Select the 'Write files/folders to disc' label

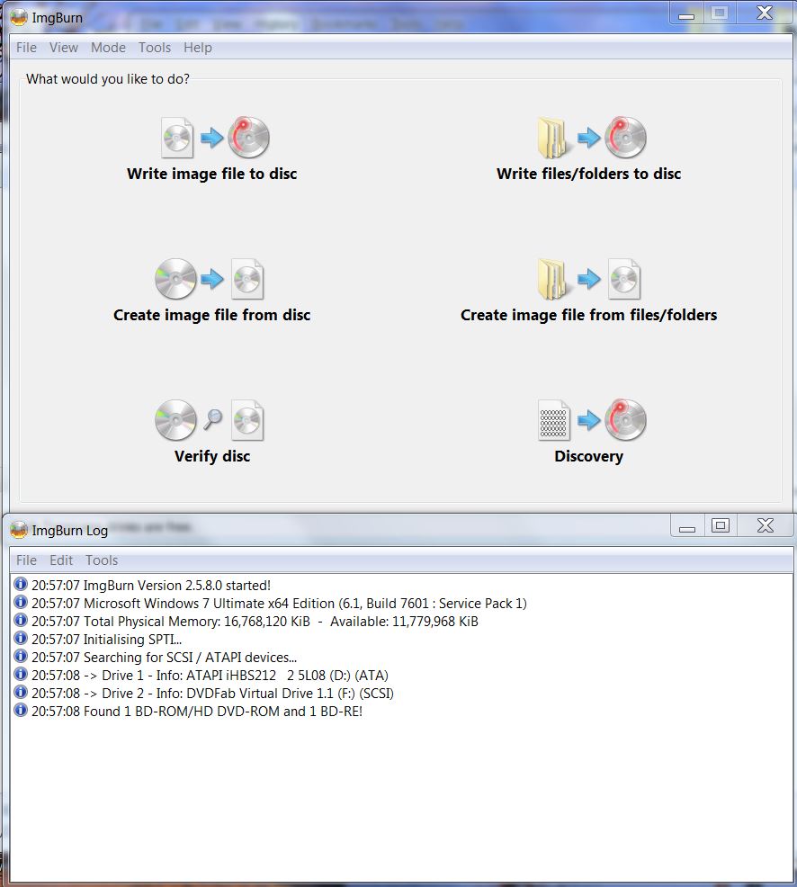point(589,174)
